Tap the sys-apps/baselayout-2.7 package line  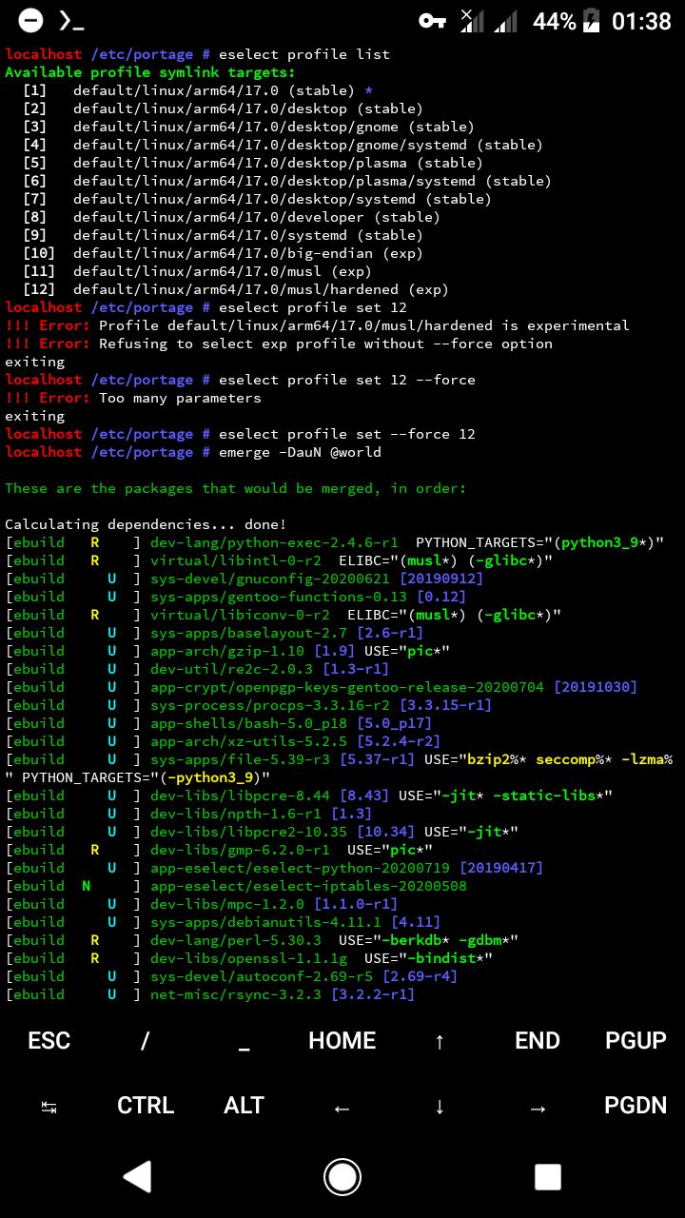[214, 633]
